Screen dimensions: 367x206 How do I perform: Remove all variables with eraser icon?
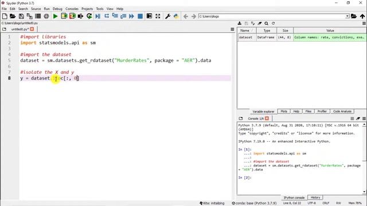coord(260,23)
